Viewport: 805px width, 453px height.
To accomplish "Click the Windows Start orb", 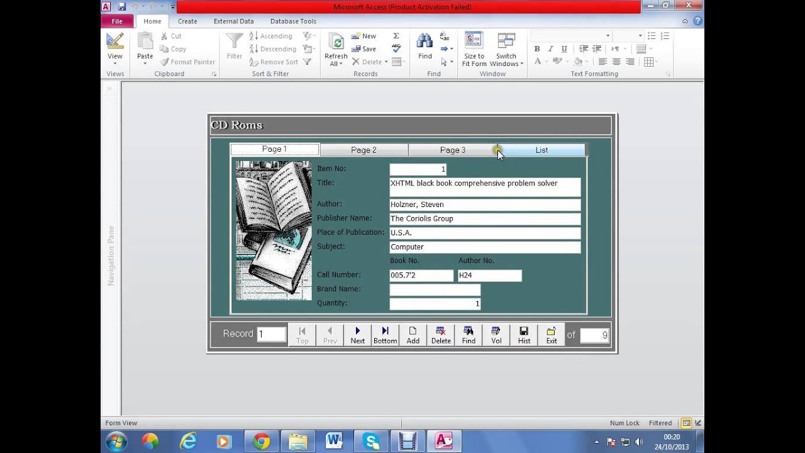I will tap(116, 442).
